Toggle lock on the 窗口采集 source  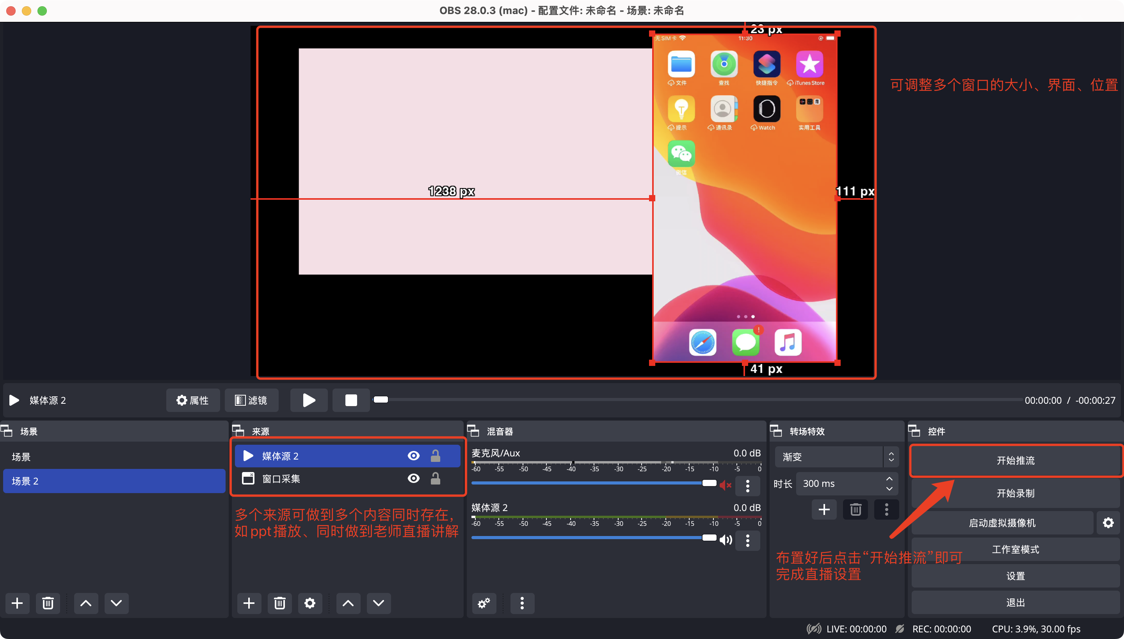click(x=435, y=478)
